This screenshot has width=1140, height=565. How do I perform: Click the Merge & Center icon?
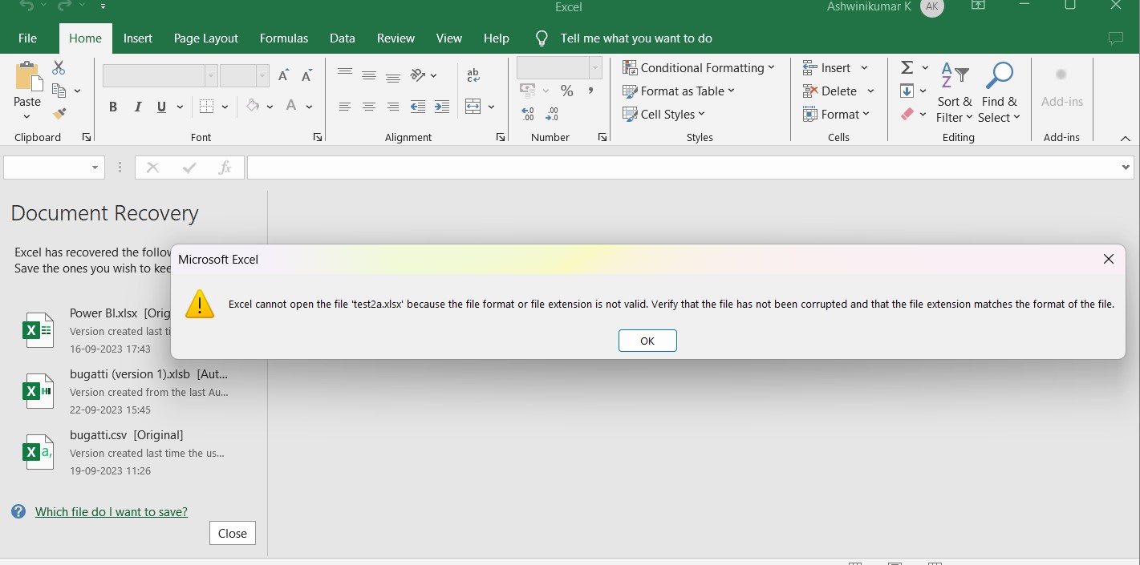pyautogui.click(x=473, y=107)
